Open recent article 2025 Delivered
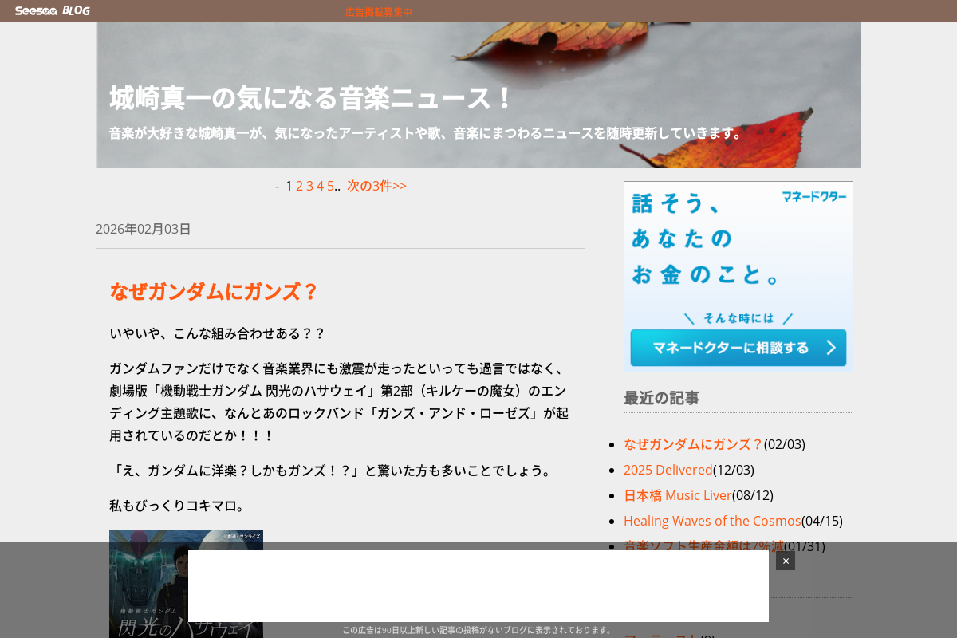Screen dimensions: 957x638 [x=668, y=470]
